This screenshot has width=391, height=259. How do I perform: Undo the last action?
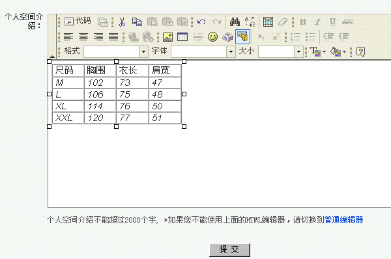[x=201, y=22]
